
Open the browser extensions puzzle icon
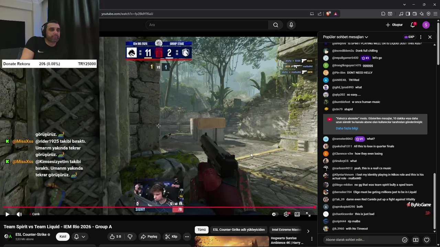[x=383, y=14]
